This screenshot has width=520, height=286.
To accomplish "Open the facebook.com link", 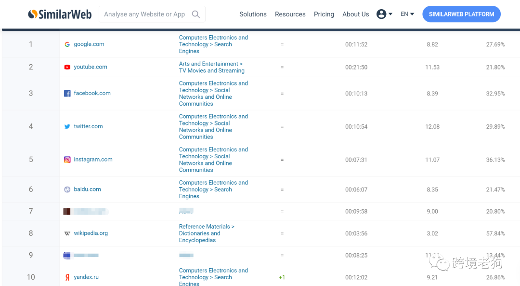I will 92,94.
